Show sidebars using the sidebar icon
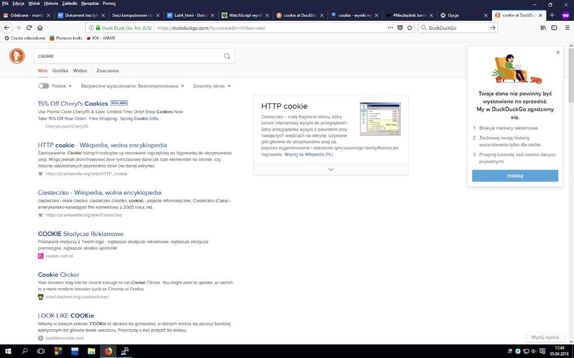Screen dimensions: 574x358 tap(554, 28)
